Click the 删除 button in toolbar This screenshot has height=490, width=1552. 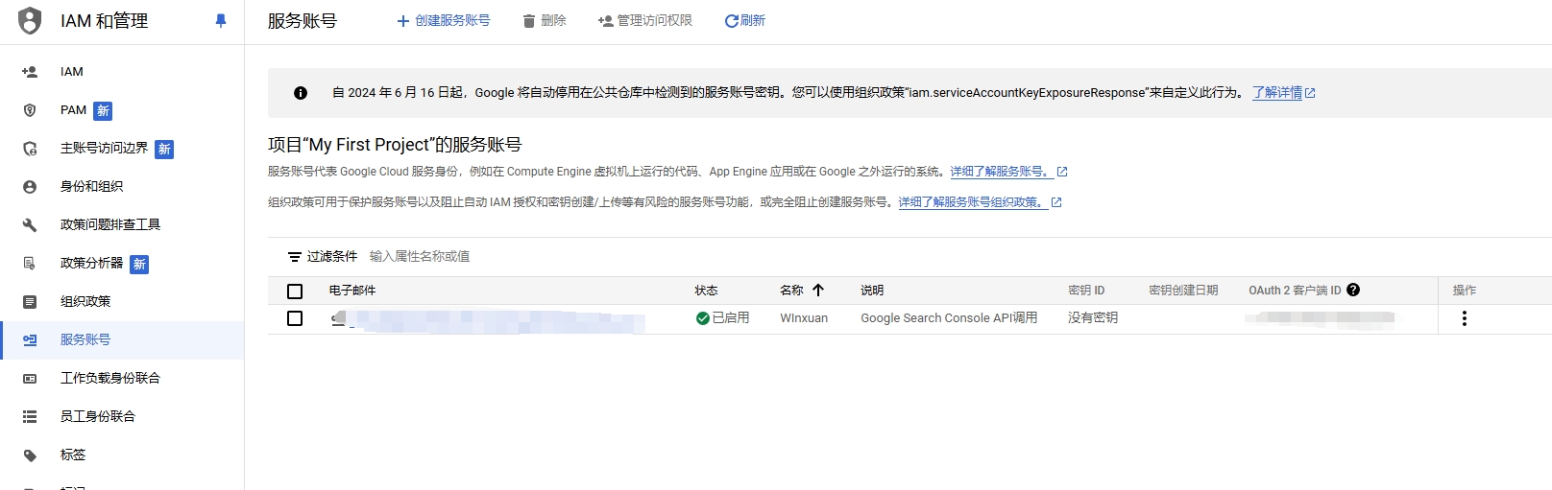coord(545,20)
